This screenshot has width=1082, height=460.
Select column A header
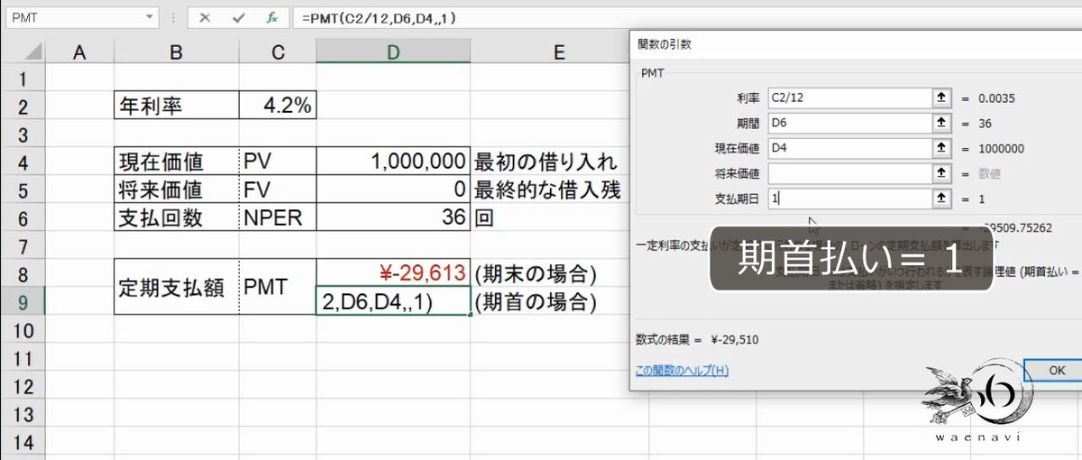pos(79,52)
